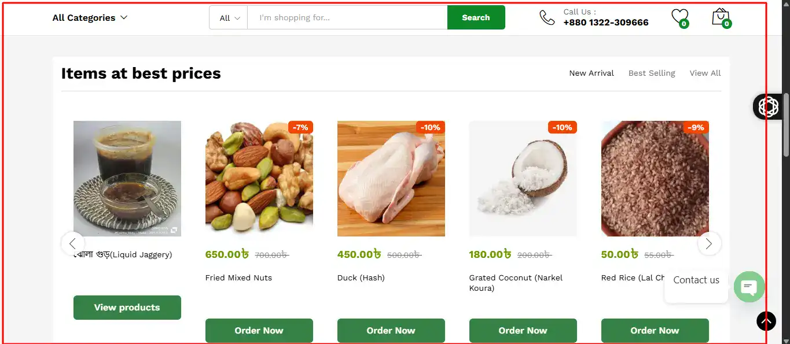The height and width of the screenshot is (344, 790).
Task: Click the floating widget icon on the right edge
Action: pyautogui.click(x=767, y=106)
